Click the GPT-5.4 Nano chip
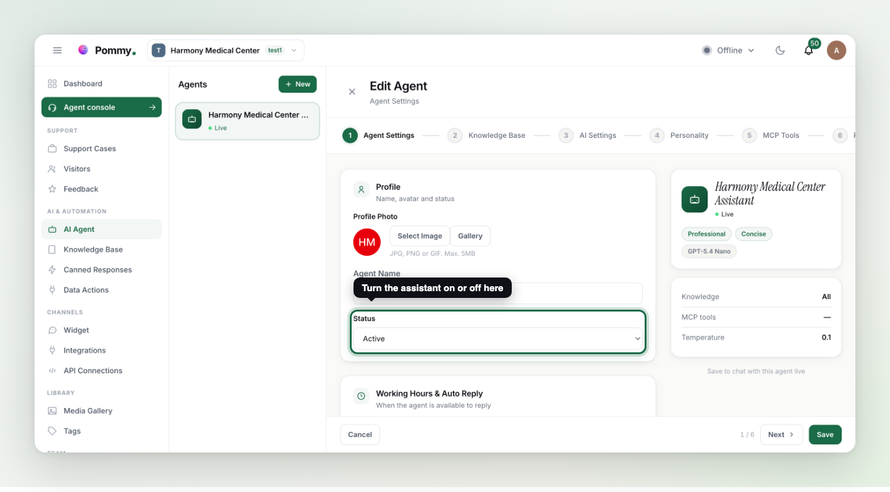 click(709, 252)
